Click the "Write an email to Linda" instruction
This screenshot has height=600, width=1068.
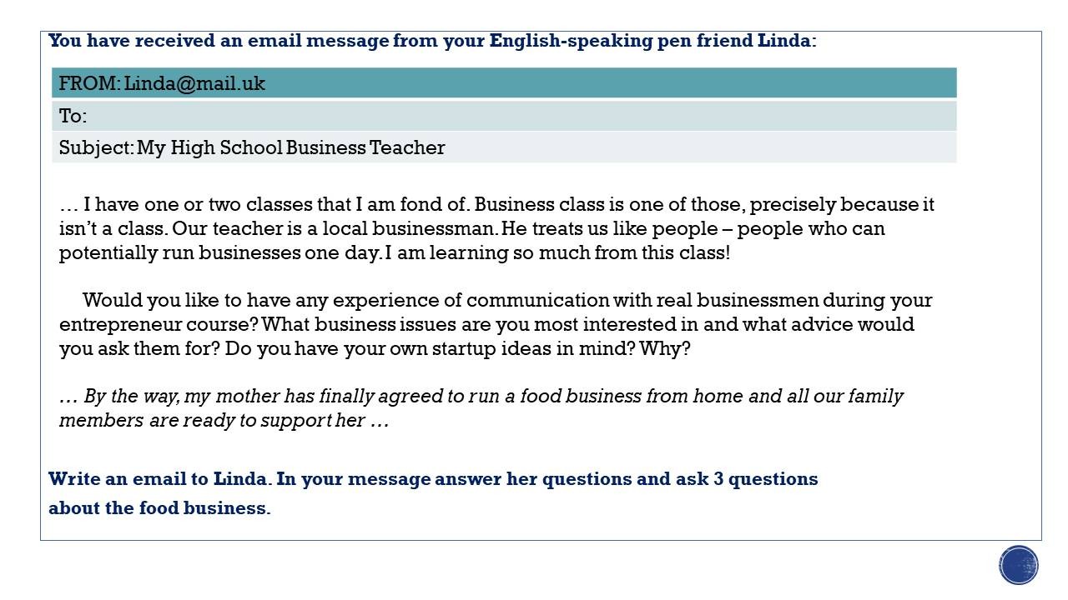pyautogui.click(x=433, y=478)
